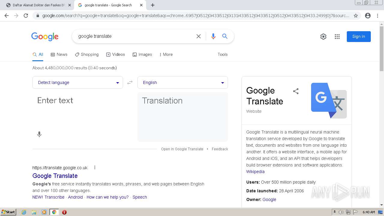The height and width of the screenshot is (216, 384).
Task: Click the network tray icon
Action: click(x=348, y=212)
